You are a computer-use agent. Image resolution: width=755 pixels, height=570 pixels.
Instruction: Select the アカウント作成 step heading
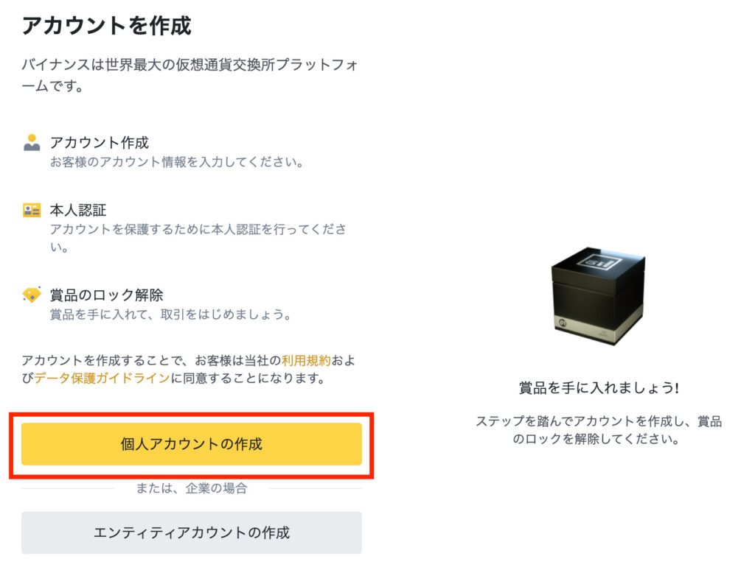[100, 142]
